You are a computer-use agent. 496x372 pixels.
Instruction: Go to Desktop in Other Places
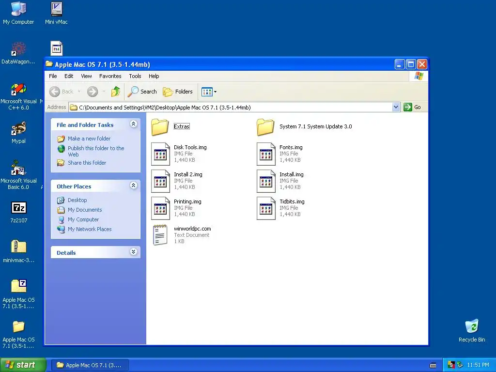point(77,200)
